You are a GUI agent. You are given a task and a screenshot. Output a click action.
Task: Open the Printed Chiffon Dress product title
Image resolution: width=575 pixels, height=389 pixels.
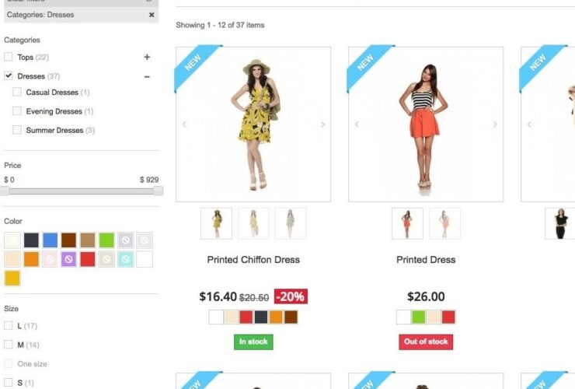253,260
